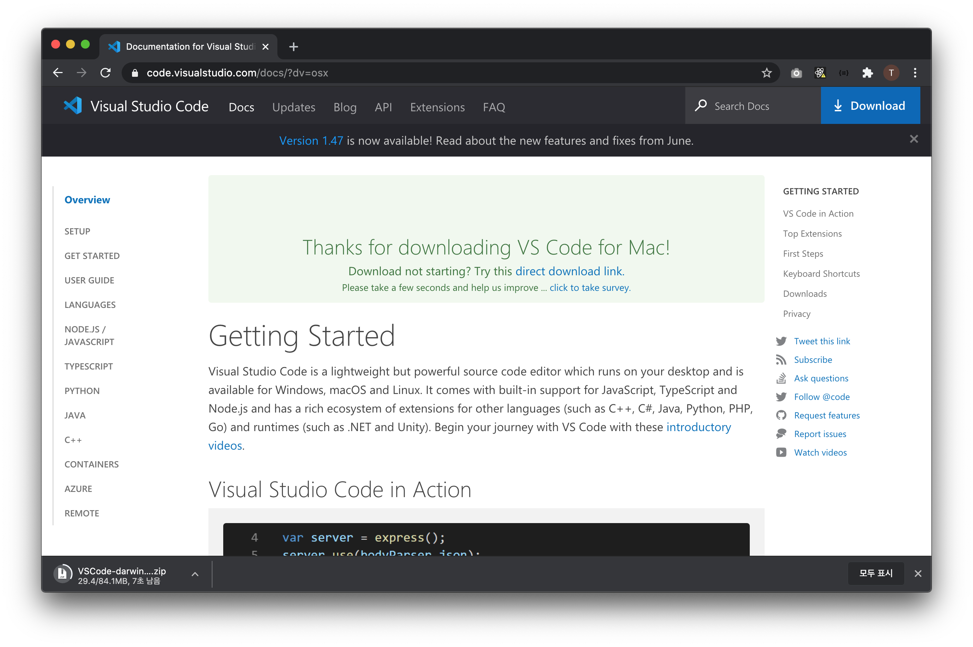973x647 pixels.
Task: Open VSCode-darwin zip download item
Action: (122, 574)
